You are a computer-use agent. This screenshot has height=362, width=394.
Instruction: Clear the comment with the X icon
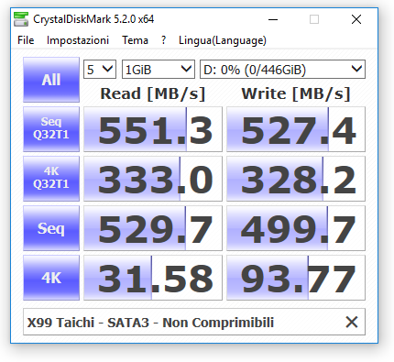coord(352,322)
